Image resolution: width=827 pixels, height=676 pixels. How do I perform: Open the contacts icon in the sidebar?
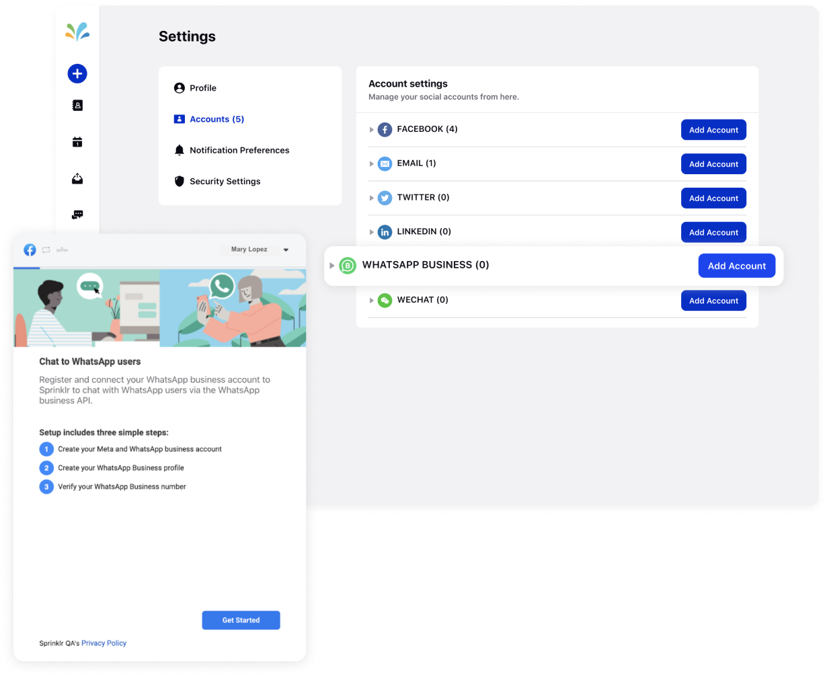tap(77, 106)
